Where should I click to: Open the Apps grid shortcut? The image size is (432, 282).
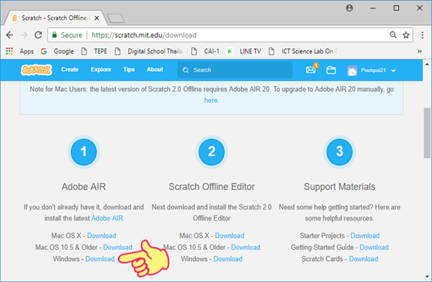[20, 51]
